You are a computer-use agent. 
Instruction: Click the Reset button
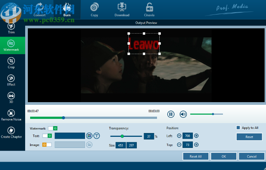[x=249, y=137]
